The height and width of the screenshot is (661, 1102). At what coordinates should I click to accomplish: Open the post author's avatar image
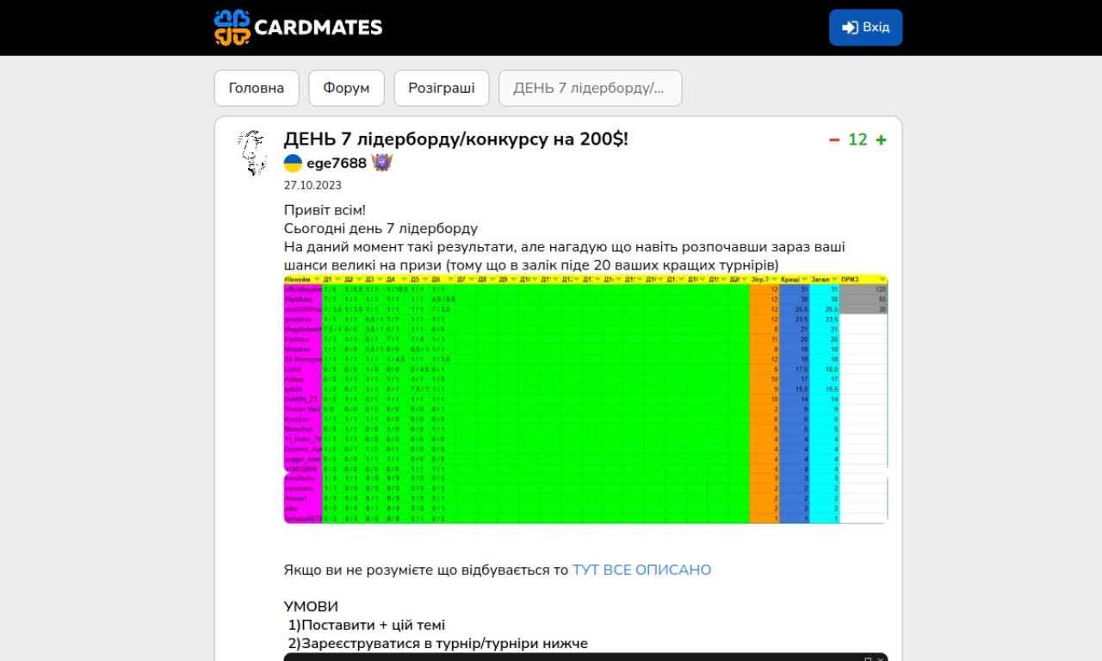coord(251,153)
